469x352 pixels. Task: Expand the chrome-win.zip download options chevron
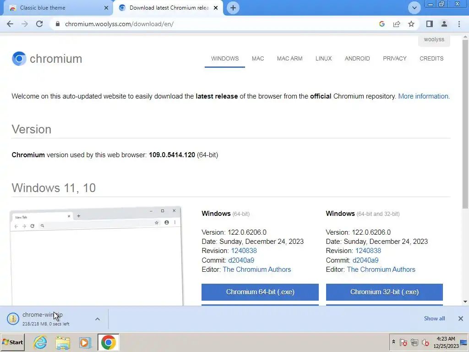(98, 319)
